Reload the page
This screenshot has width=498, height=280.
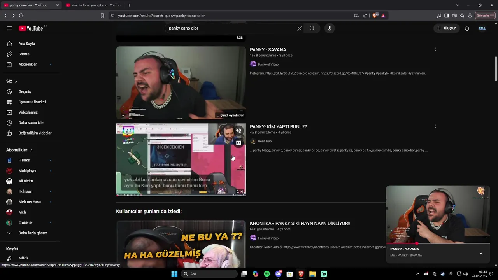click(21, 16)
